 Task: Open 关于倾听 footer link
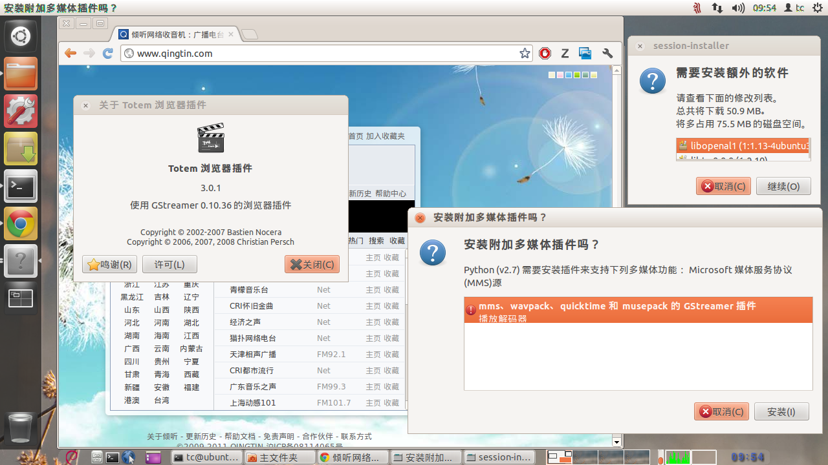tap(162, 437)
